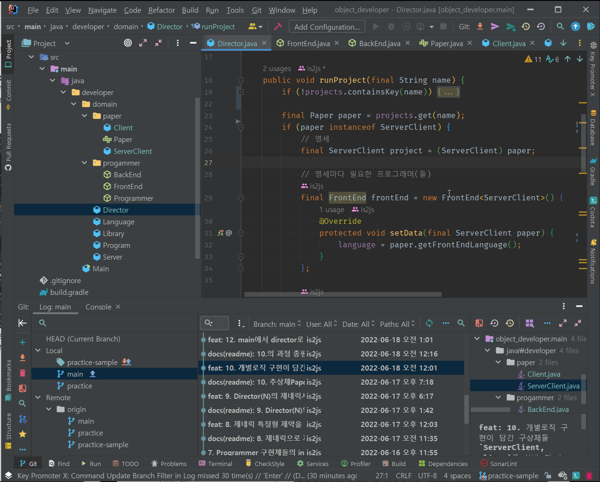Click the Build hammer icon

tap(278, 27)
